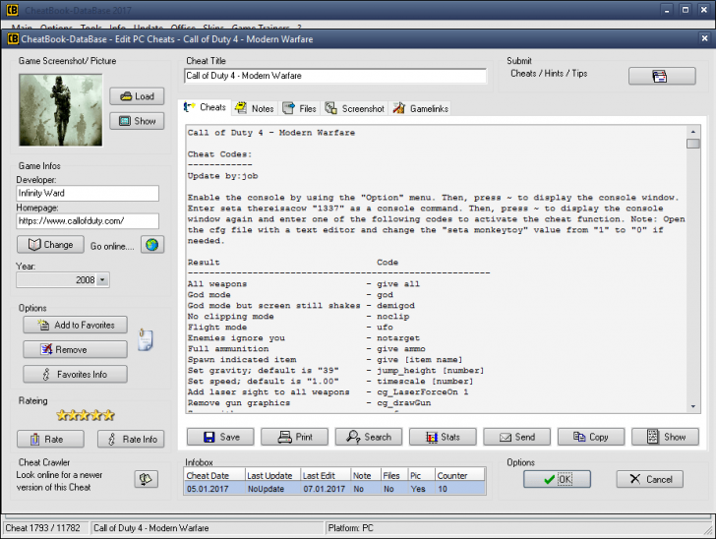Click the Change homepage button
The height and width of the screenshot is (539, 716).
[x=51, y=245]
